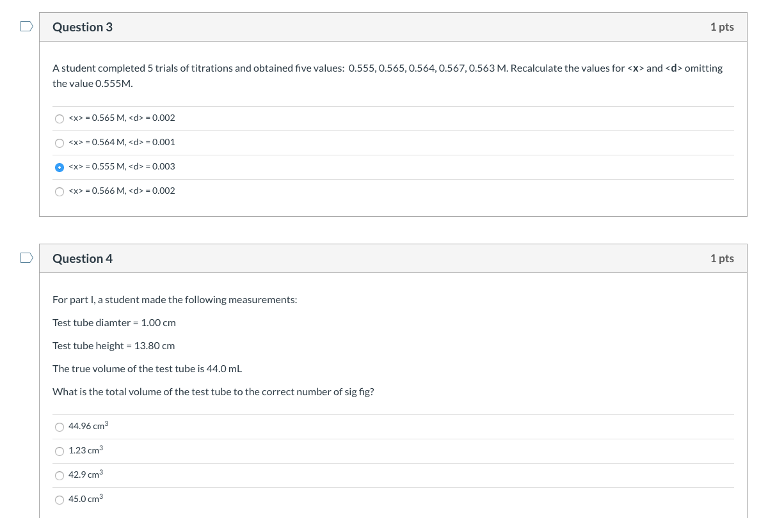The height and width of the screenshot is (518, 777).
Task: Click the 1 pts label for Question 4
Action: tap(722, 258)
